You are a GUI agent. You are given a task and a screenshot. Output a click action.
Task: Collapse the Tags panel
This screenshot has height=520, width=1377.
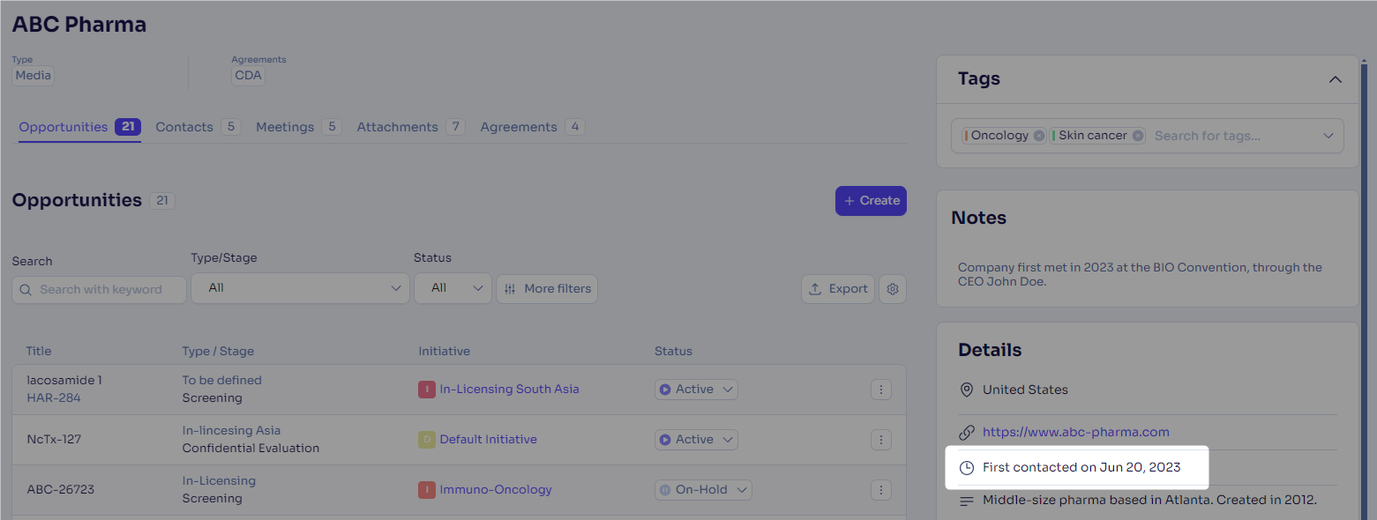click(x=1336, y=79)
